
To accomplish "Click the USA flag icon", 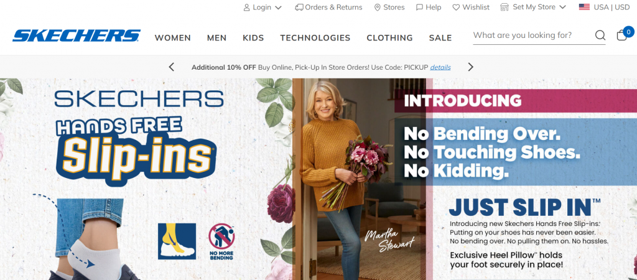I will point(584,7).
